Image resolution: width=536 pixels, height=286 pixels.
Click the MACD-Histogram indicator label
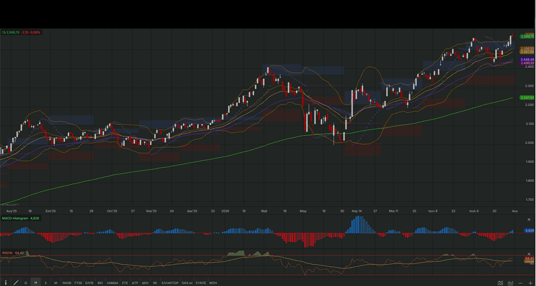coord(15,218)
